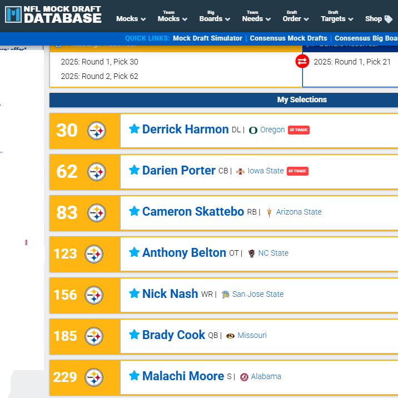
Task: Click the star beside Malachi Moore
Action: tap(134, 375)
